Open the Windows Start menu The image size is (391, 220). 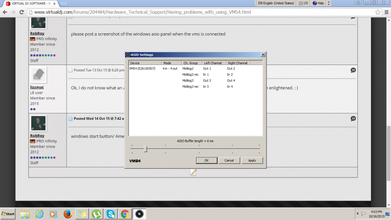[x=8, y=214]
